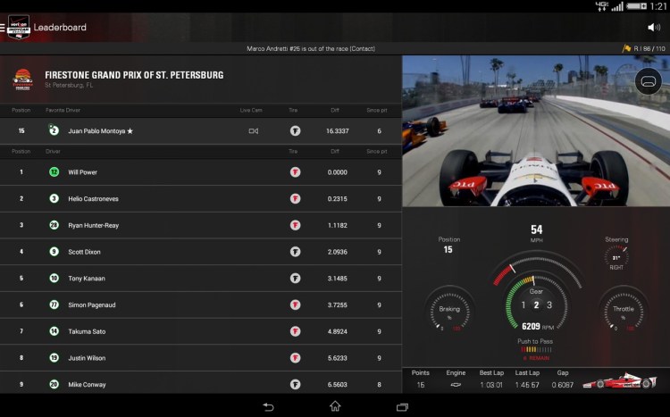The image size is (670, 417).
Task: Select the Tony Kanaan row
Action: point(201,278)
